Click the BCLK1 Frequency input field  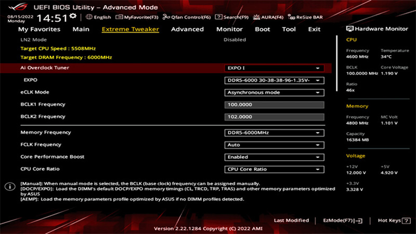pyautogui.click(x=274, y=105)
